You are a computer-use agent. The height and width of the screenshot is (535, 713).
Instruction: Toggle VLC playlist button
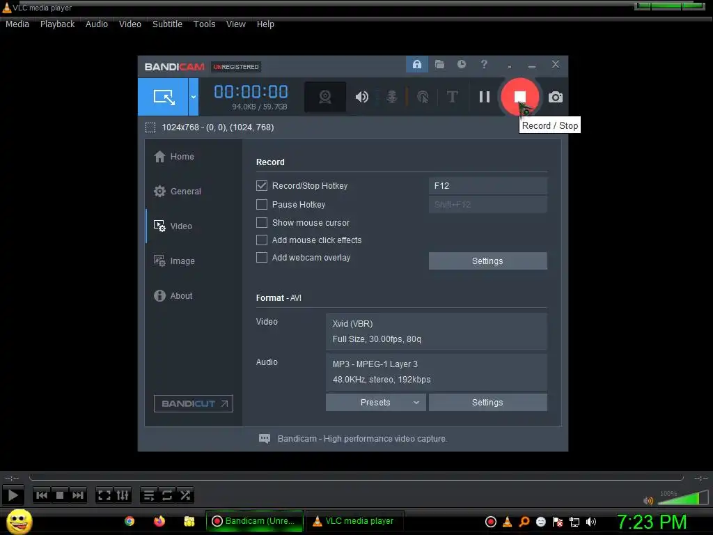(x=149, y=495)
